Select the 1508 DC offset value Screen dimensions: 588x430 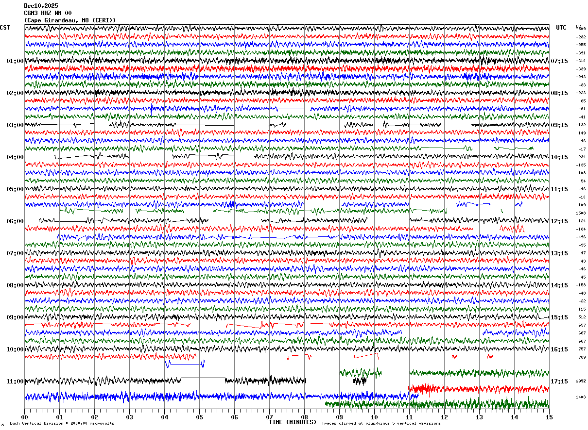tap(581, 213)
